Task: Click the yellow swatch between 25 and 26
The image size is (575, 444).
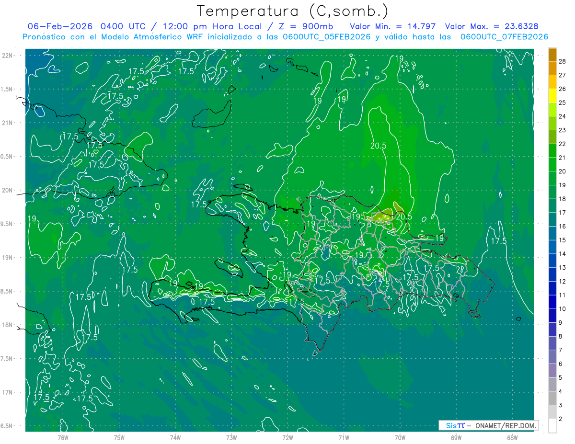Action: (x=552, y=96)
